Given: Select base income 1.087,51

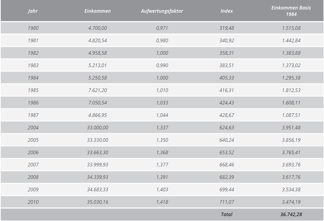Looking at the screenshot, I should pos(291,115).
